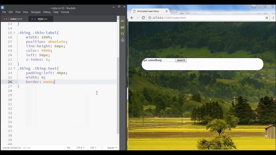Click the search button on the webpage
Viewport: 276px width, 155px height.
[x=181, y=60]
